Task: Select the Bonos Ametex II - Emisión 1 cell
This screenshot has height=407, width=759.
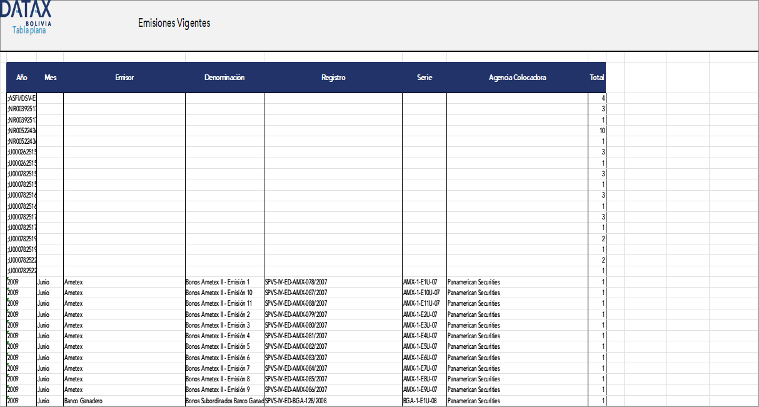Action: pos(224,282)
